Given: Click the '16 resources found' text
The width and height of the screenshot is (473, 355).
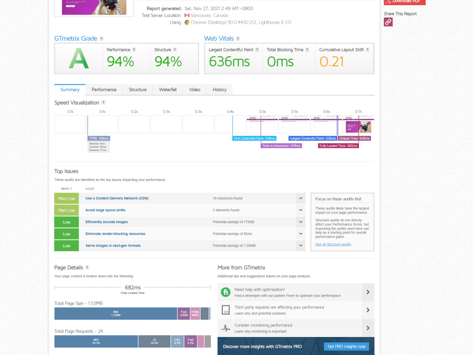Looking at the screenshot, I should click(228, 198).
